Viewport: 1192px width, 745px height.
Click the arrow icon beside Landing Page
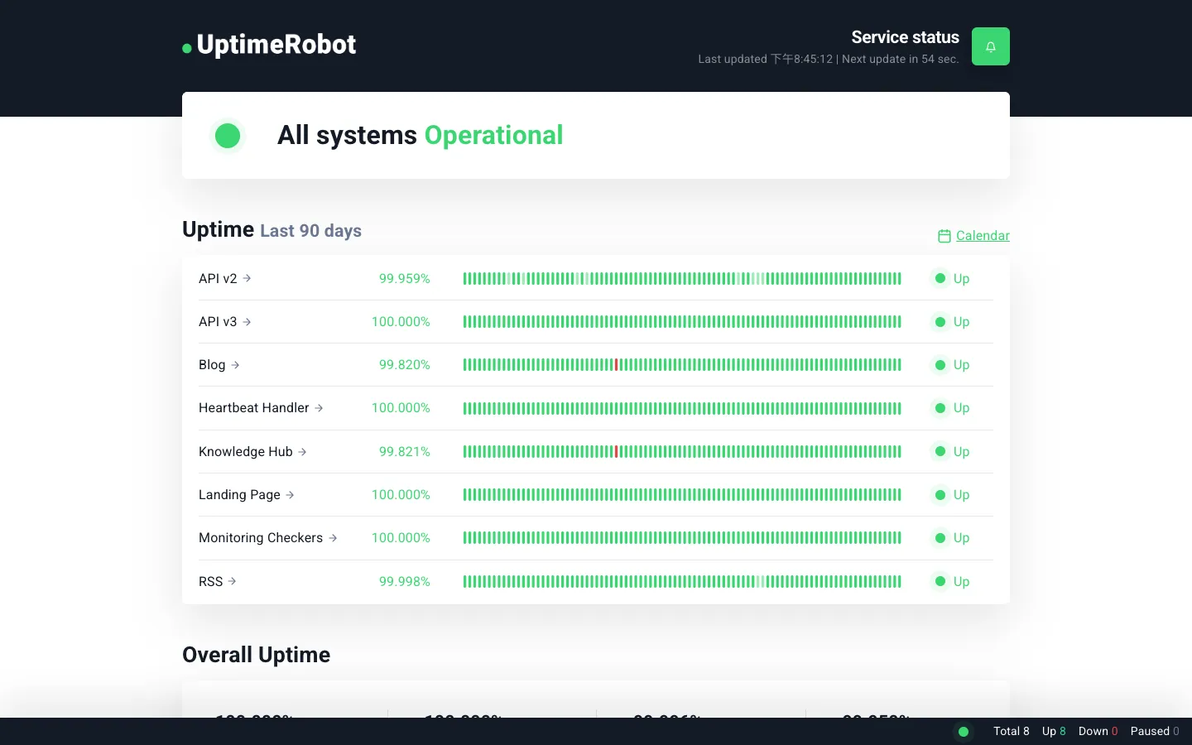pyautogui.click(x=290, y=495)
